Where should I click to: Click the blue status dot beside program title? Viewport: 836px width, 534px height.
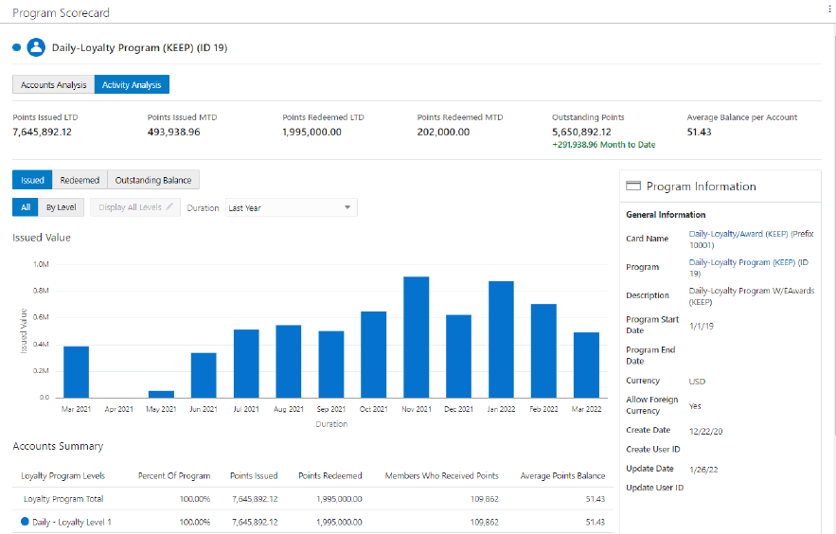(x=16, y=47)
